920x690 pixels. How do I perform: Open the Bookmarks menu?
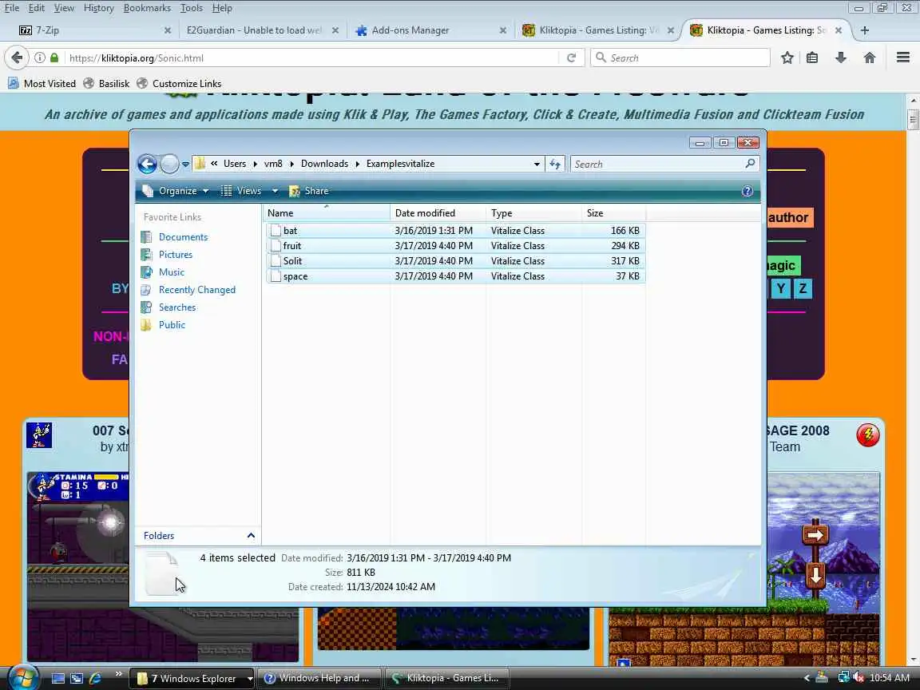147,8
